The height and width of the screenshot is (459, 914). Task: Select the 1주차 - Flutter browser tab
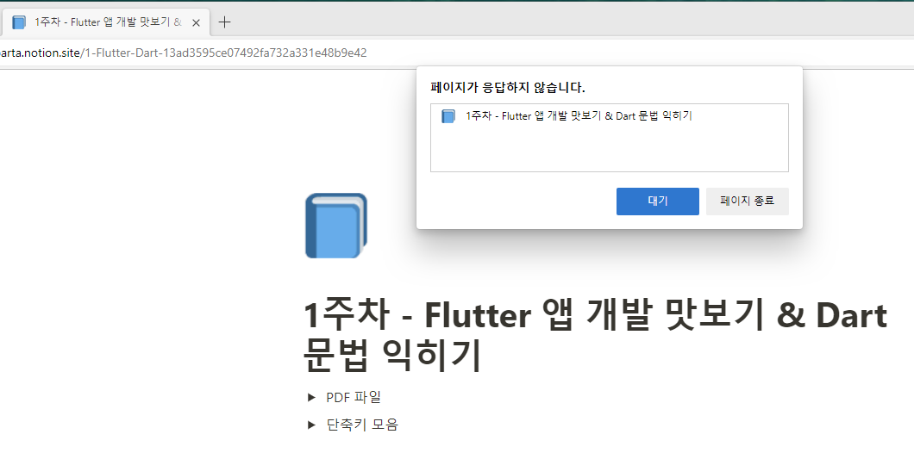coord(105,22)
